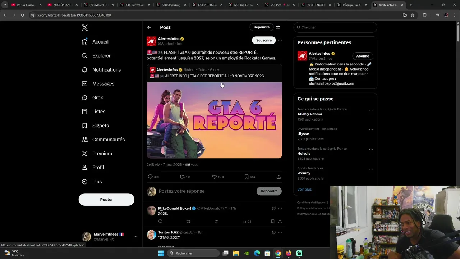460x259 pixels.
Task: Click the Abonné button for AlertesInfos
Action: [363, 56]
